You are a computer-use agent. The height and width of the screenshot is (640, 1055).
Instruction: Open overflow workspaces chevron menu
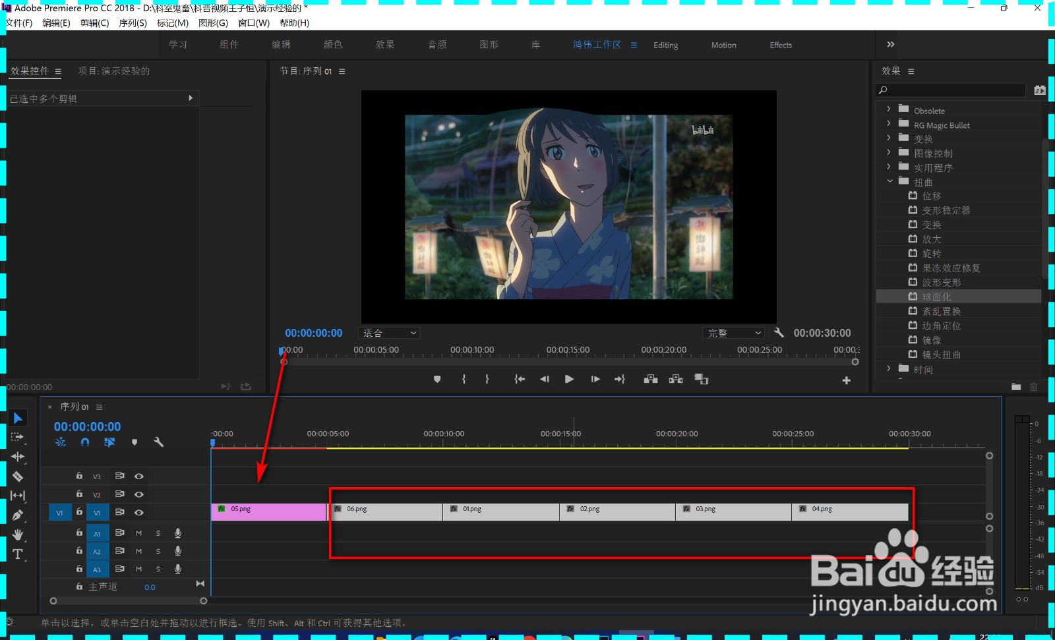891,44
